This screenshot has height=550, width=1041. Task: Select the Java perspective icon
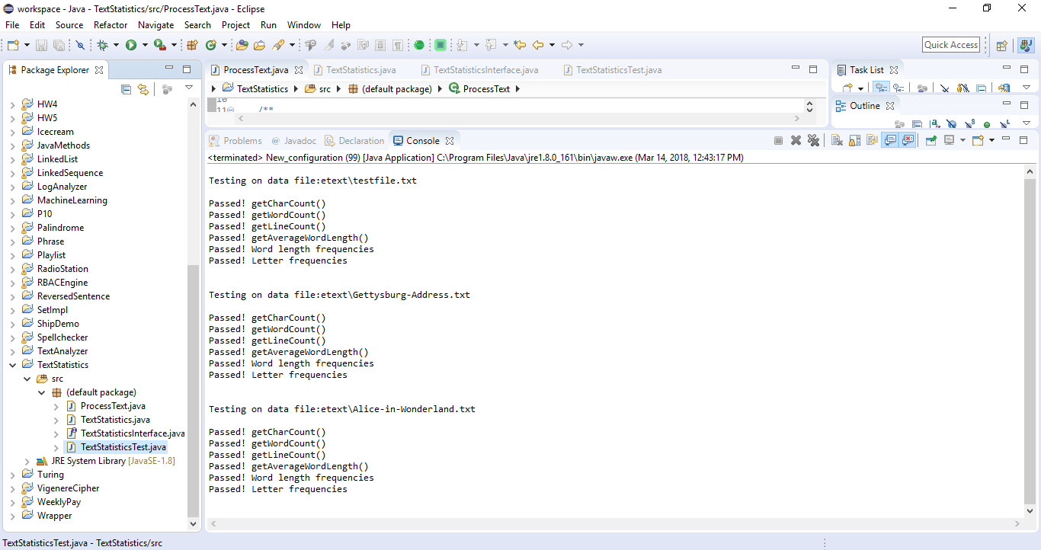[x=1026, y=45]
